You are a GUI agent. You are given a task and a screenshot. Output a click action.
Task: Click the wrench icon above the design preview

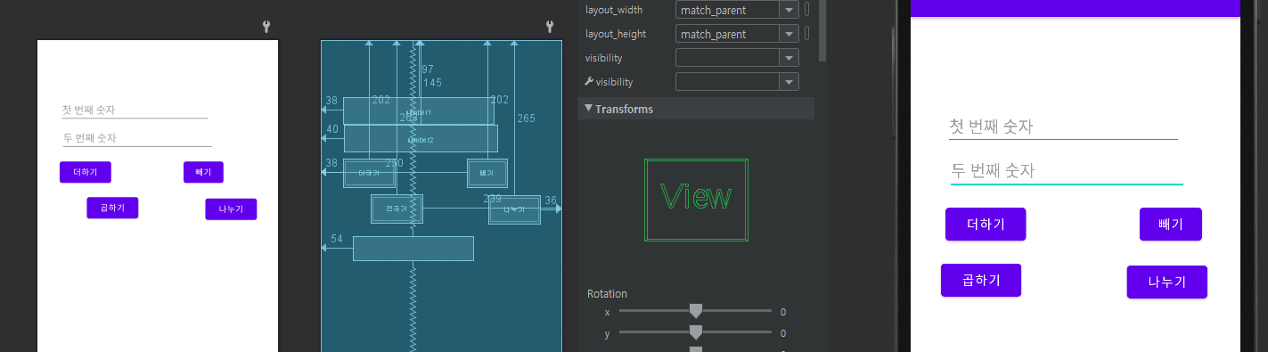(266, 27)
